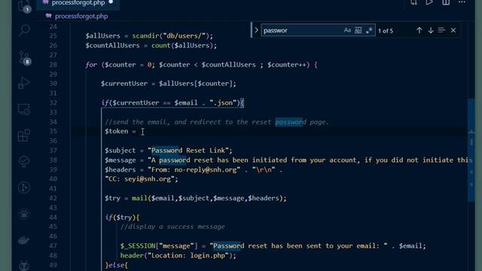
Task: Click 'scandir' function call on line 25
Action: click(x=145, y=35)
